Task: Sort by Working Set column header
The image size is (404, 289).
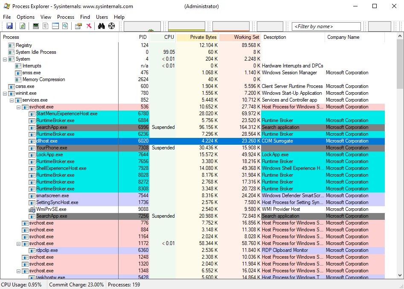Action: tap(240, 37)
